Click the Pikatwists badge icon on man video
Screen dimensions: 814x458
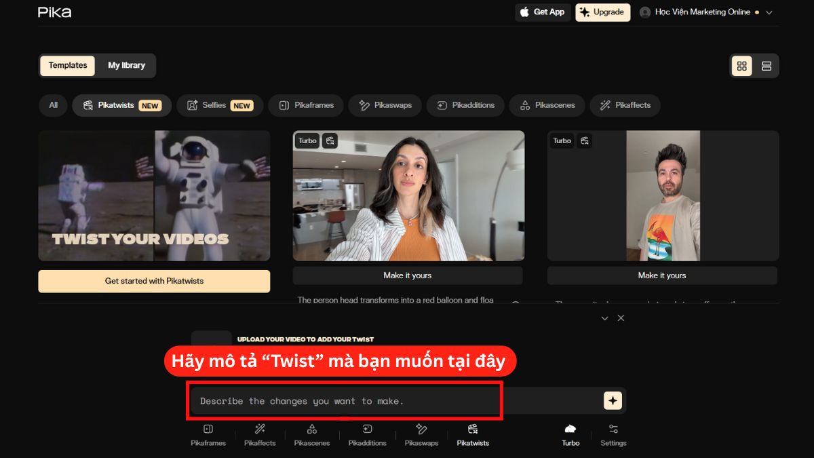tap(584, 140)
